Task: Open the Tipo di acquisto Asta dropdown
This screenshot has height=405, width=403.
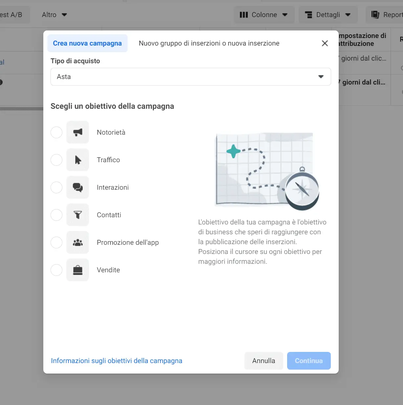Action: point(190,77)
